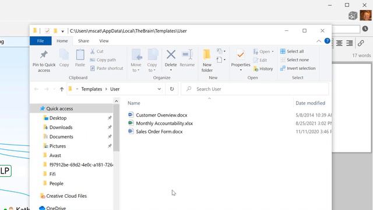
Task: Collapse the ribbon with chevron
Action: pos(319,41)
